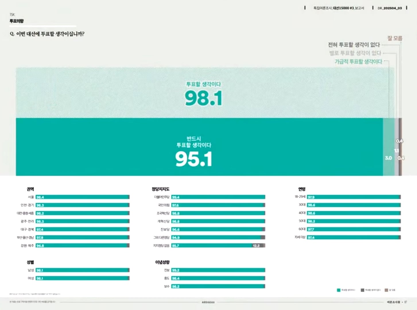This screenshot has height=310, width=417.
Task: Click the '그외 다른정당' value '94.9'
Action: click(x=176, y=238)
